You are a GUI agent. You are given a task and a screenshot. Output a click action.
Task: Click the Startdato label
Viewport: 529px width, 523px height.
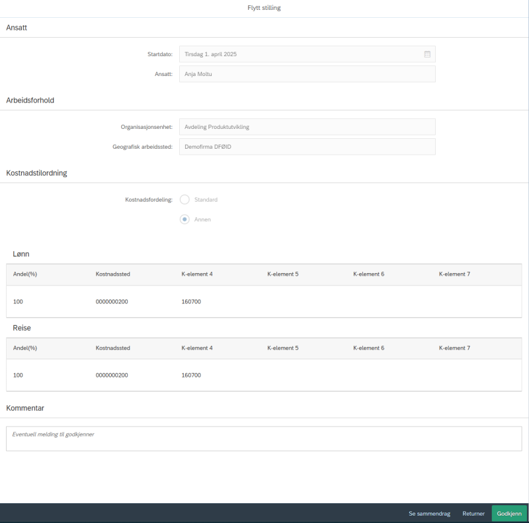coord(160,54)
